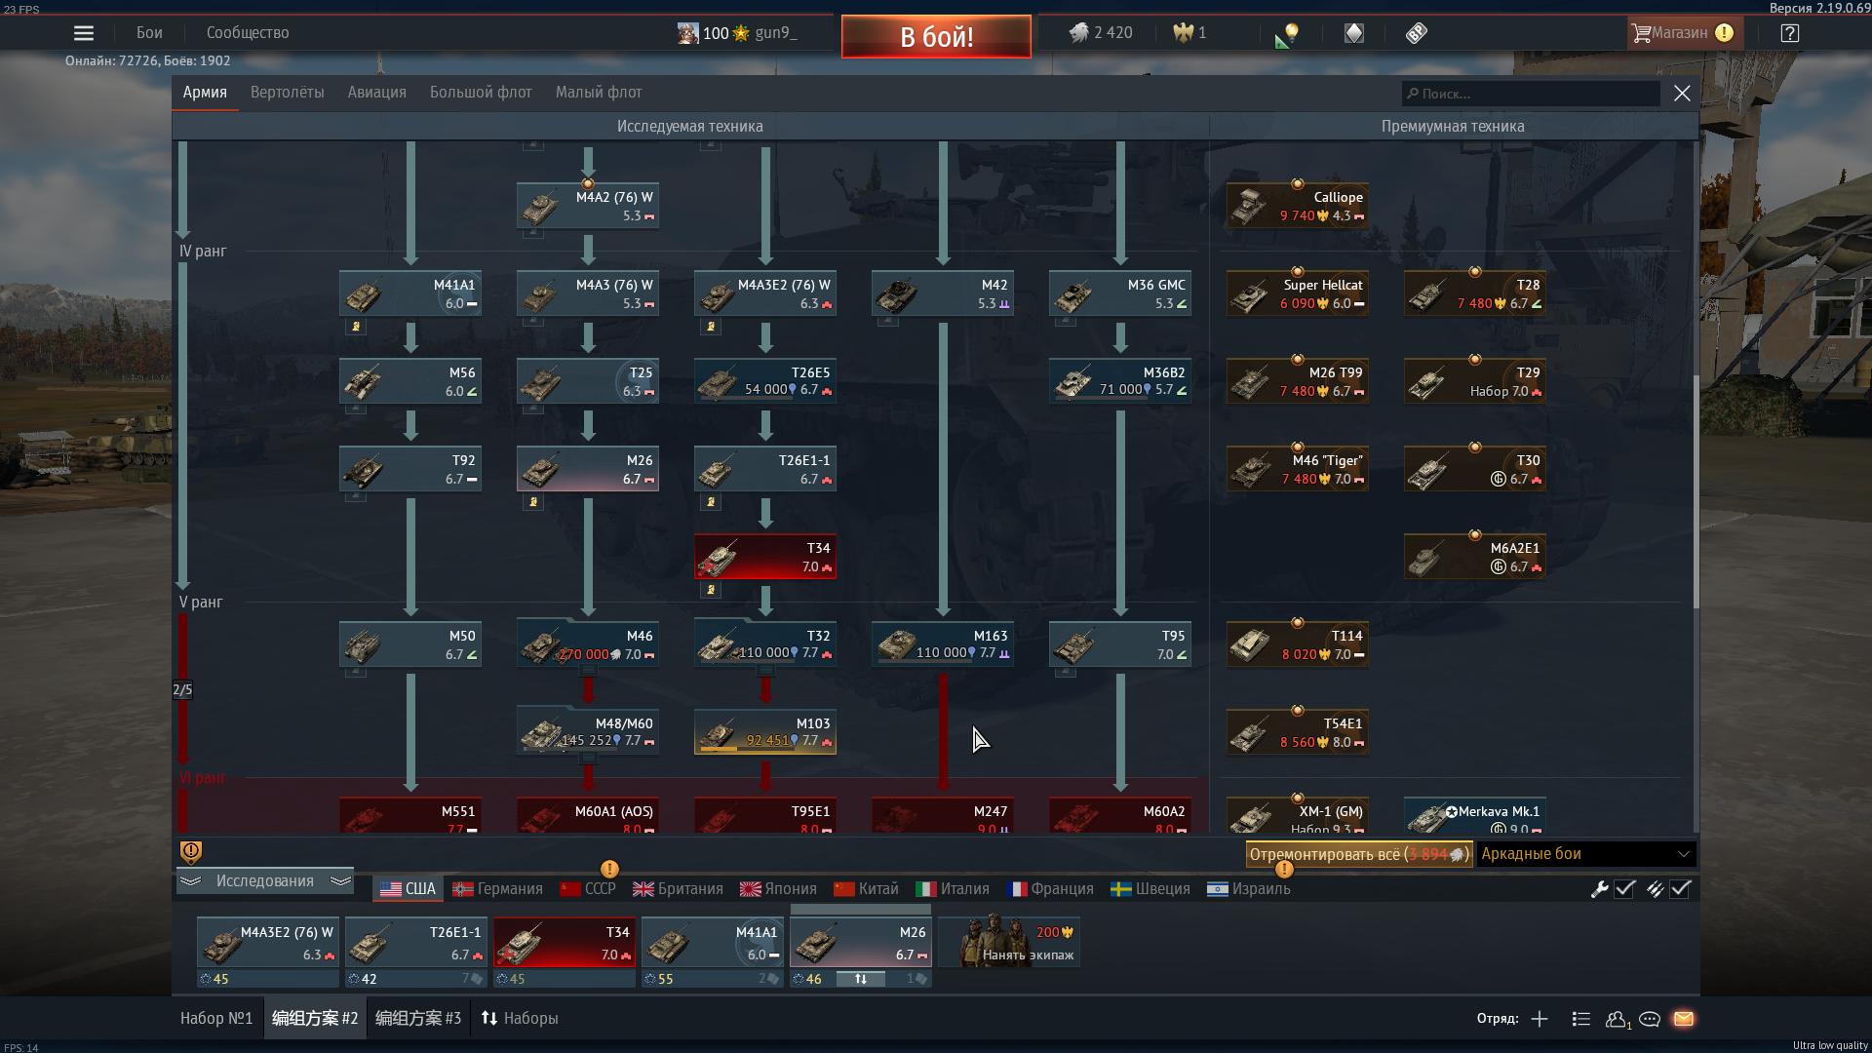Select the M103 tank in research tree
This screenshot has width=1872, height=1053.
765,732
